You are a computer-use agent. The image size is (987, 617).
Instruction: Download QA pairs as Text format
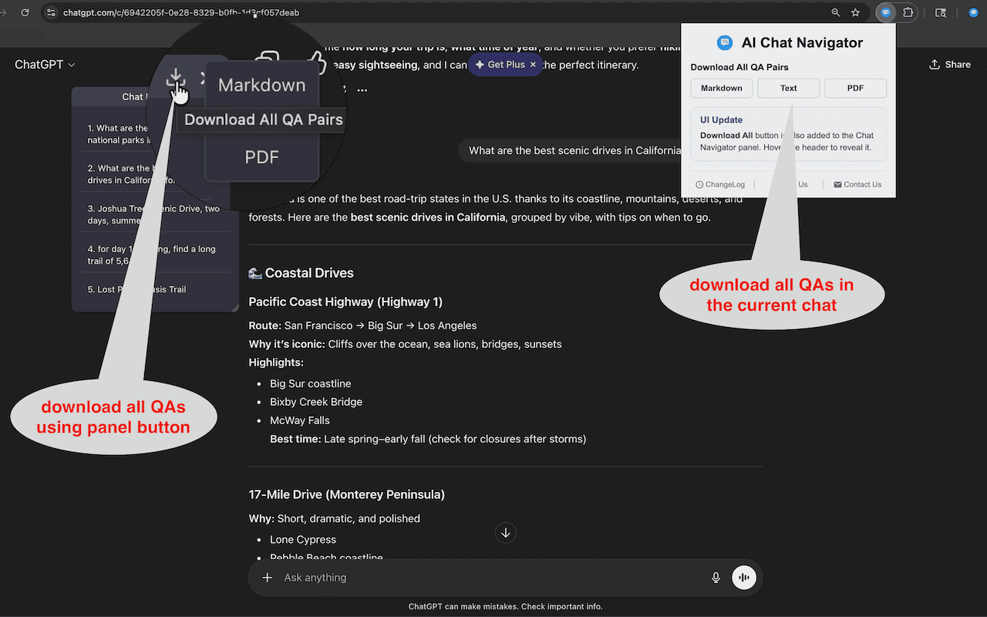tap(788, 88)
